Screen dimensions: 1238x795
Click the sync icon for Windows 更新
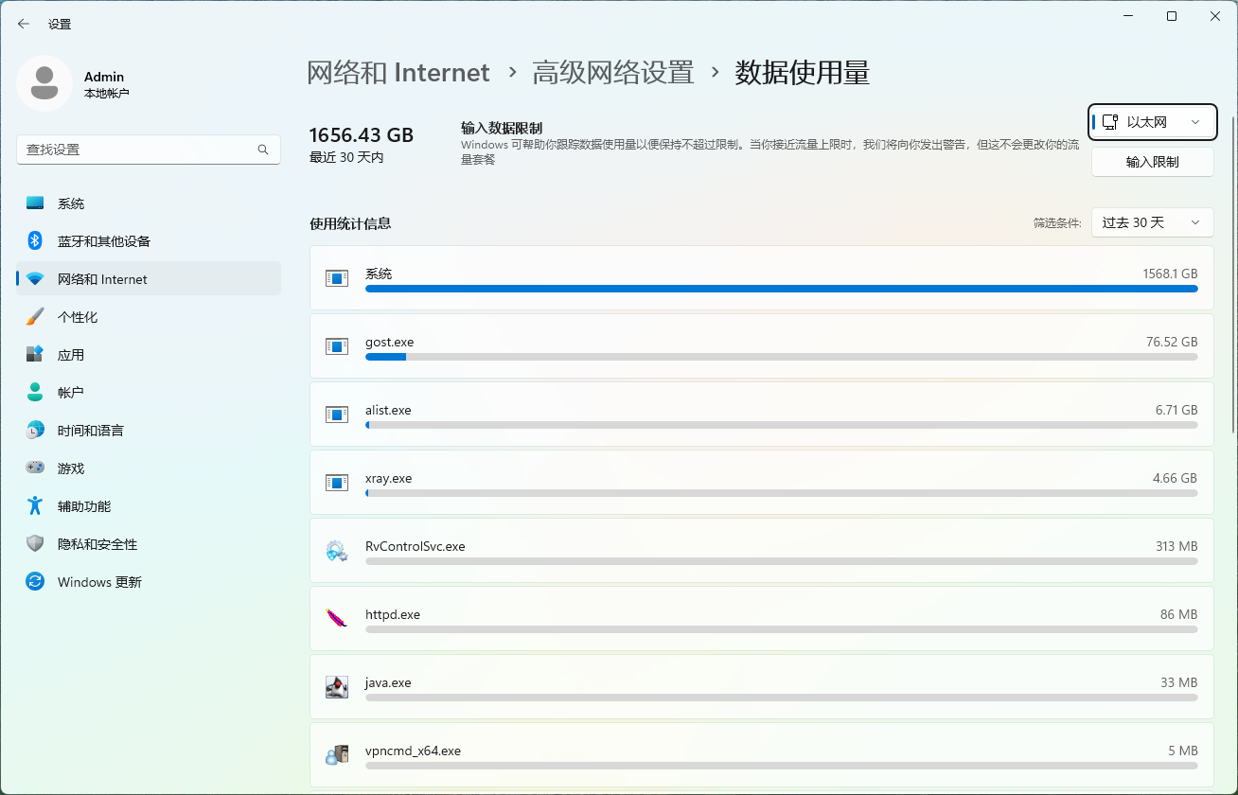tap(35, 582)
